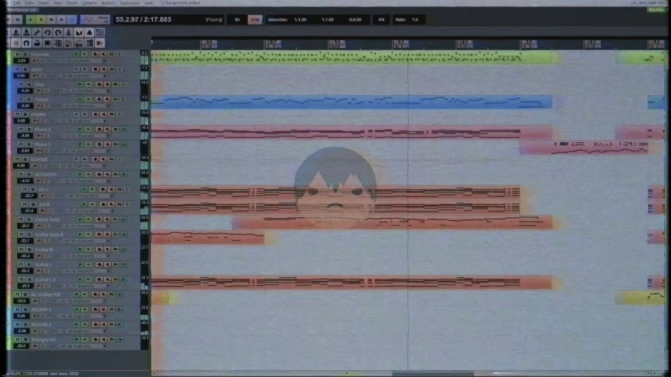Arm record on Guitar Solo track
Viewport: 671px width, 377px height.
coord(99,219)
